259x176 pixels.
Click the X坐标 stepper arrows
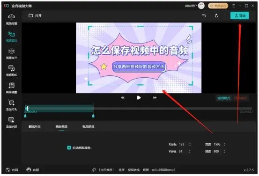coord(190,144)
